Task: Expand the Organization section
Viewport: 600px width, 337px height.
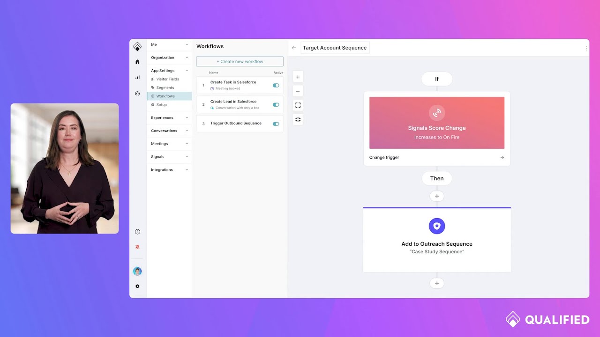Action: click(x=169, y=58)
